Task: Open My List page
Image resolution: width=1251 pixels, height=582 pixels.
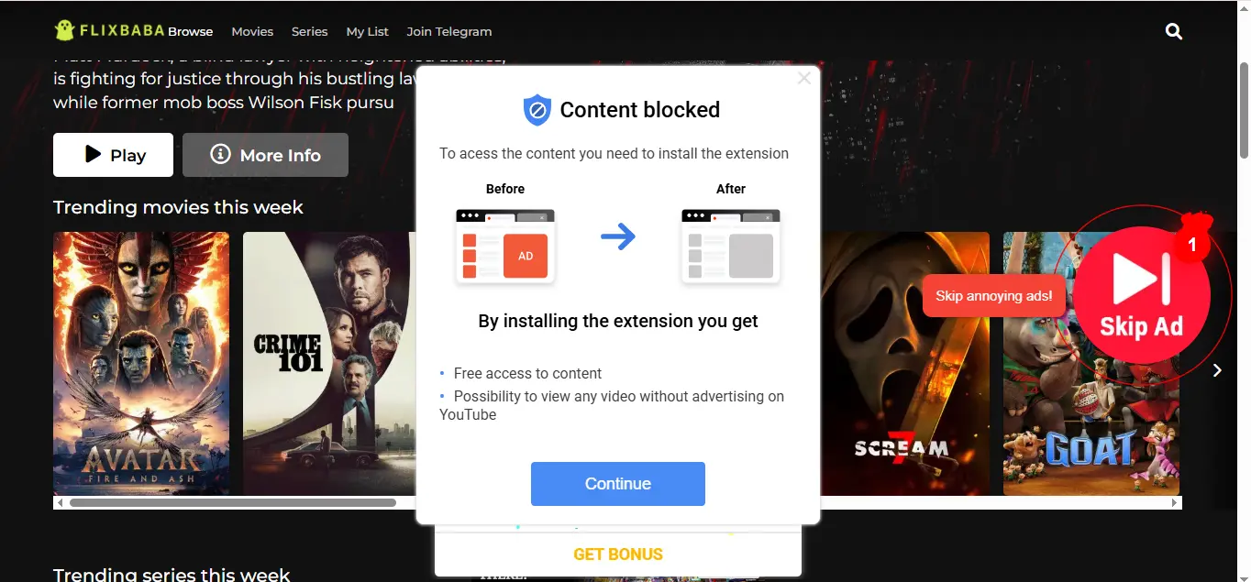Action: (367, 31)
